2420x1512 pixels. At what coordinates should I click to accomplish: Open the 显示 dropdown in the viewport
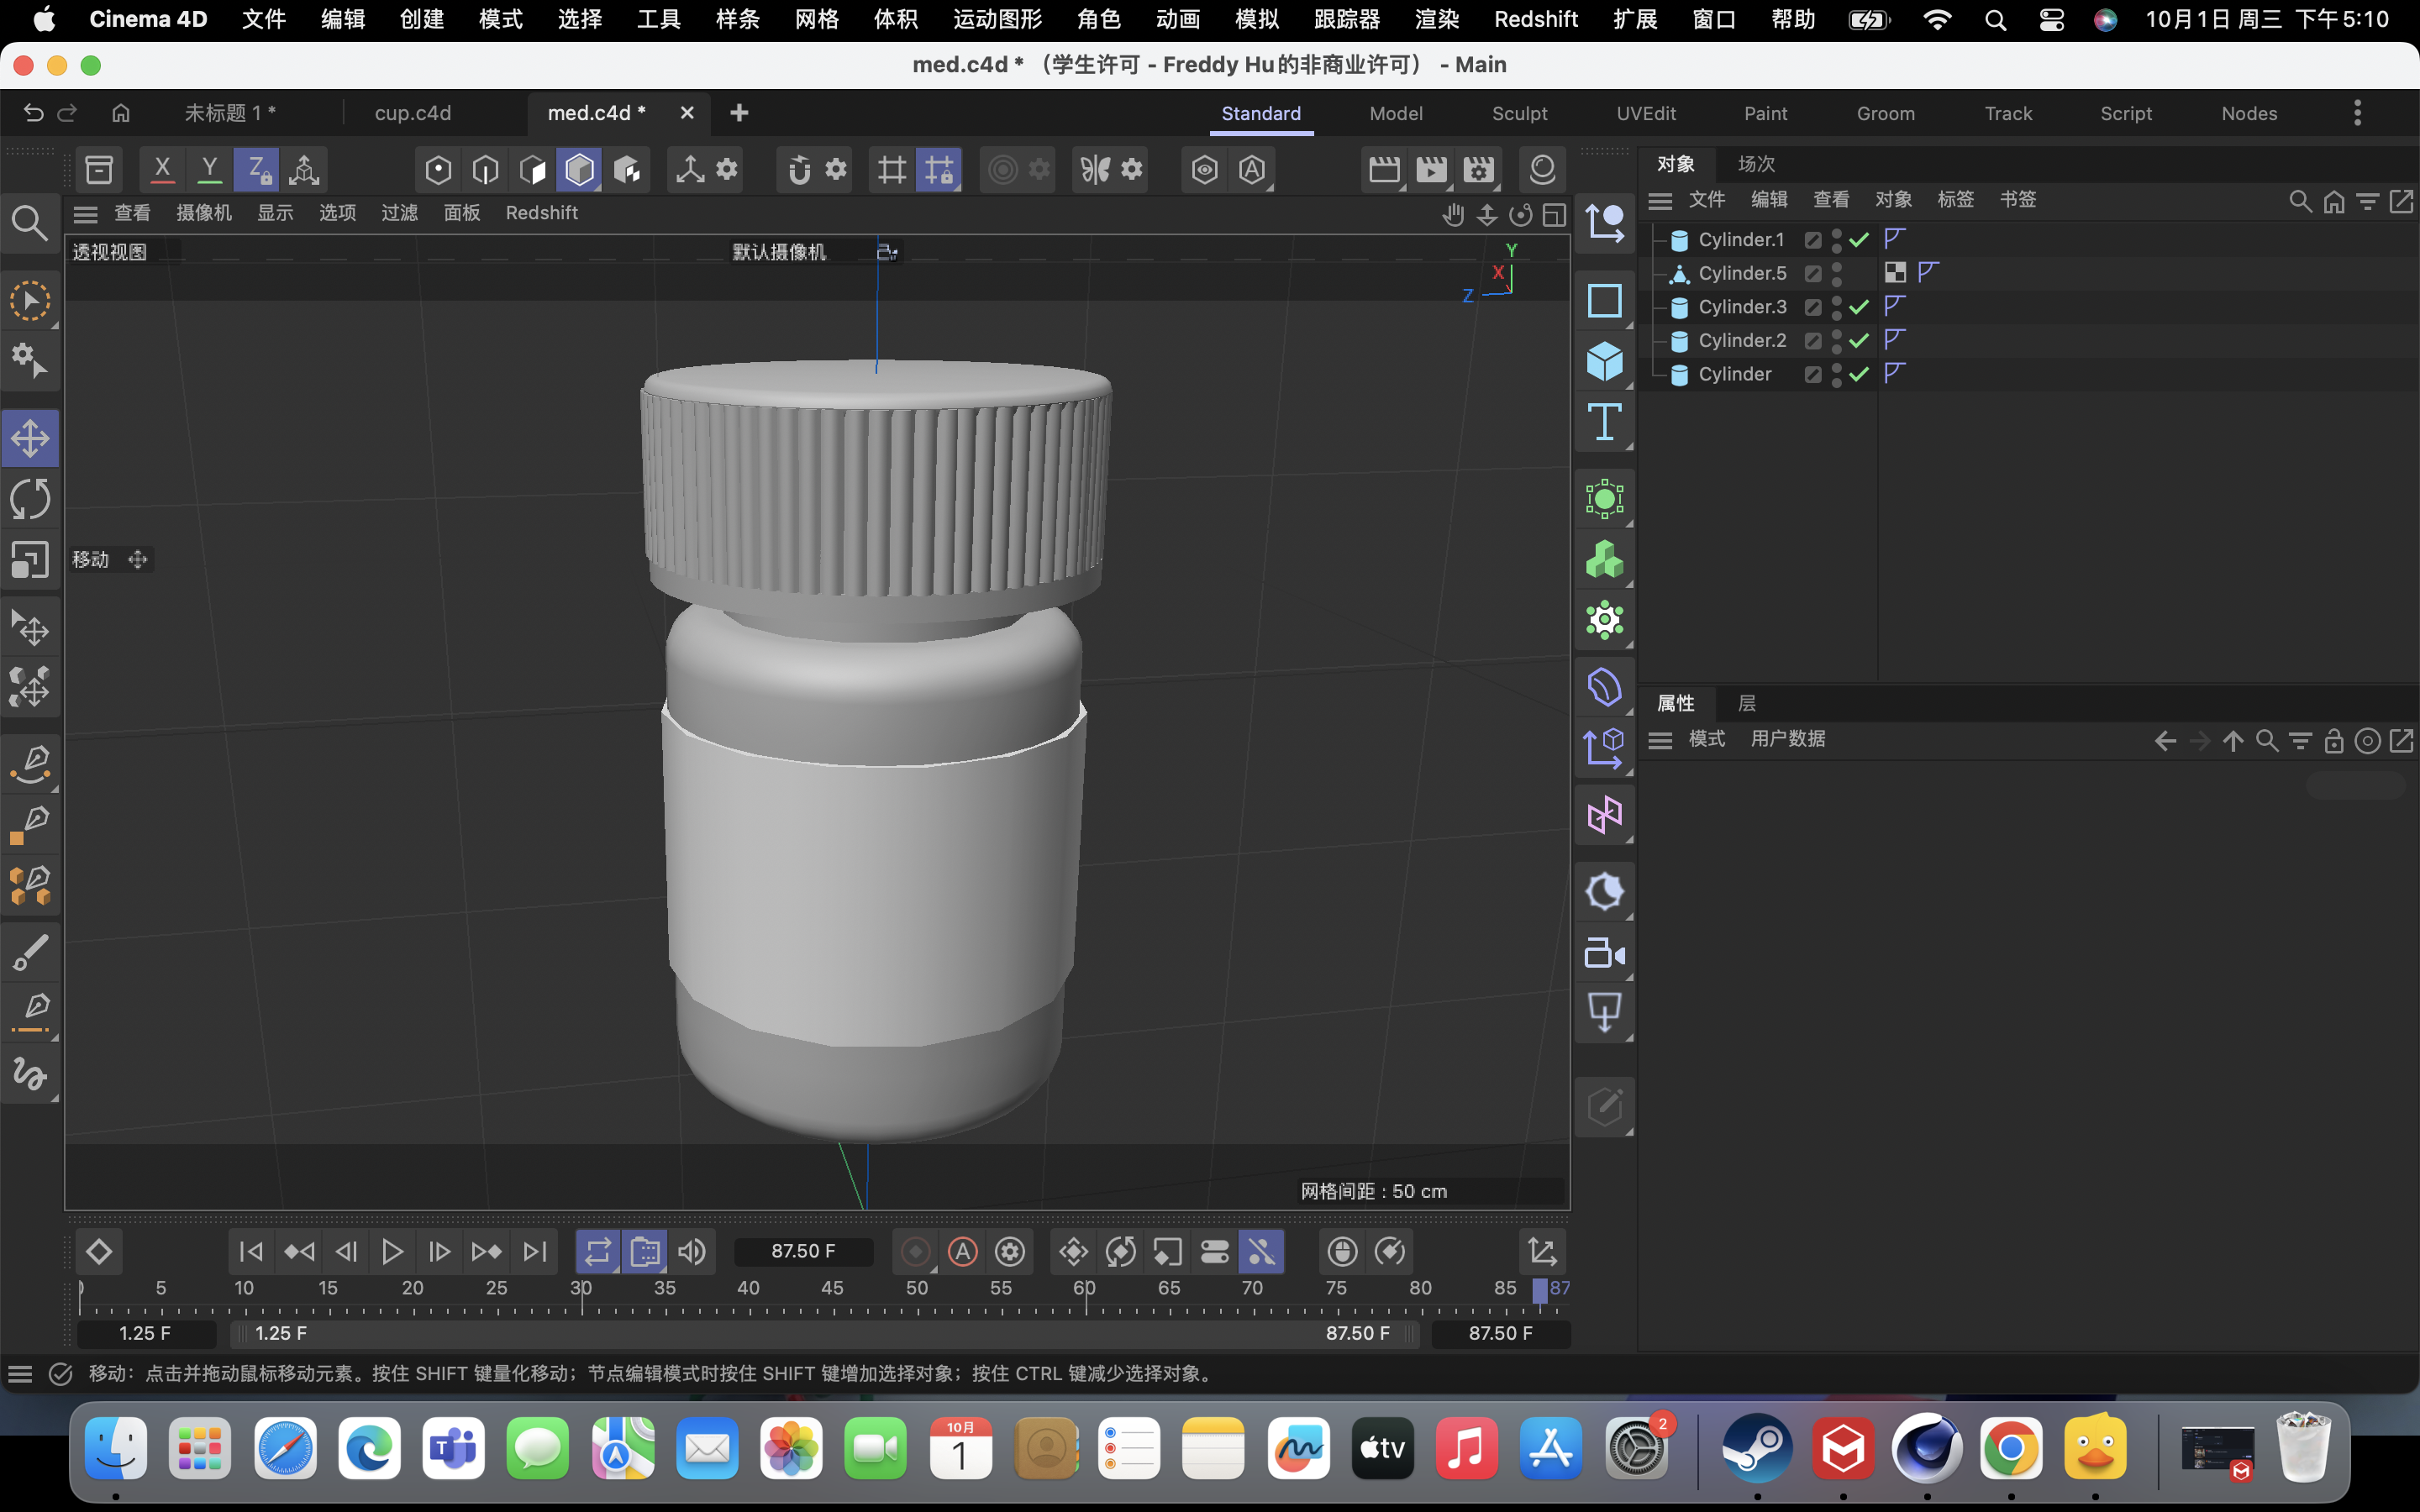[274, 212]
